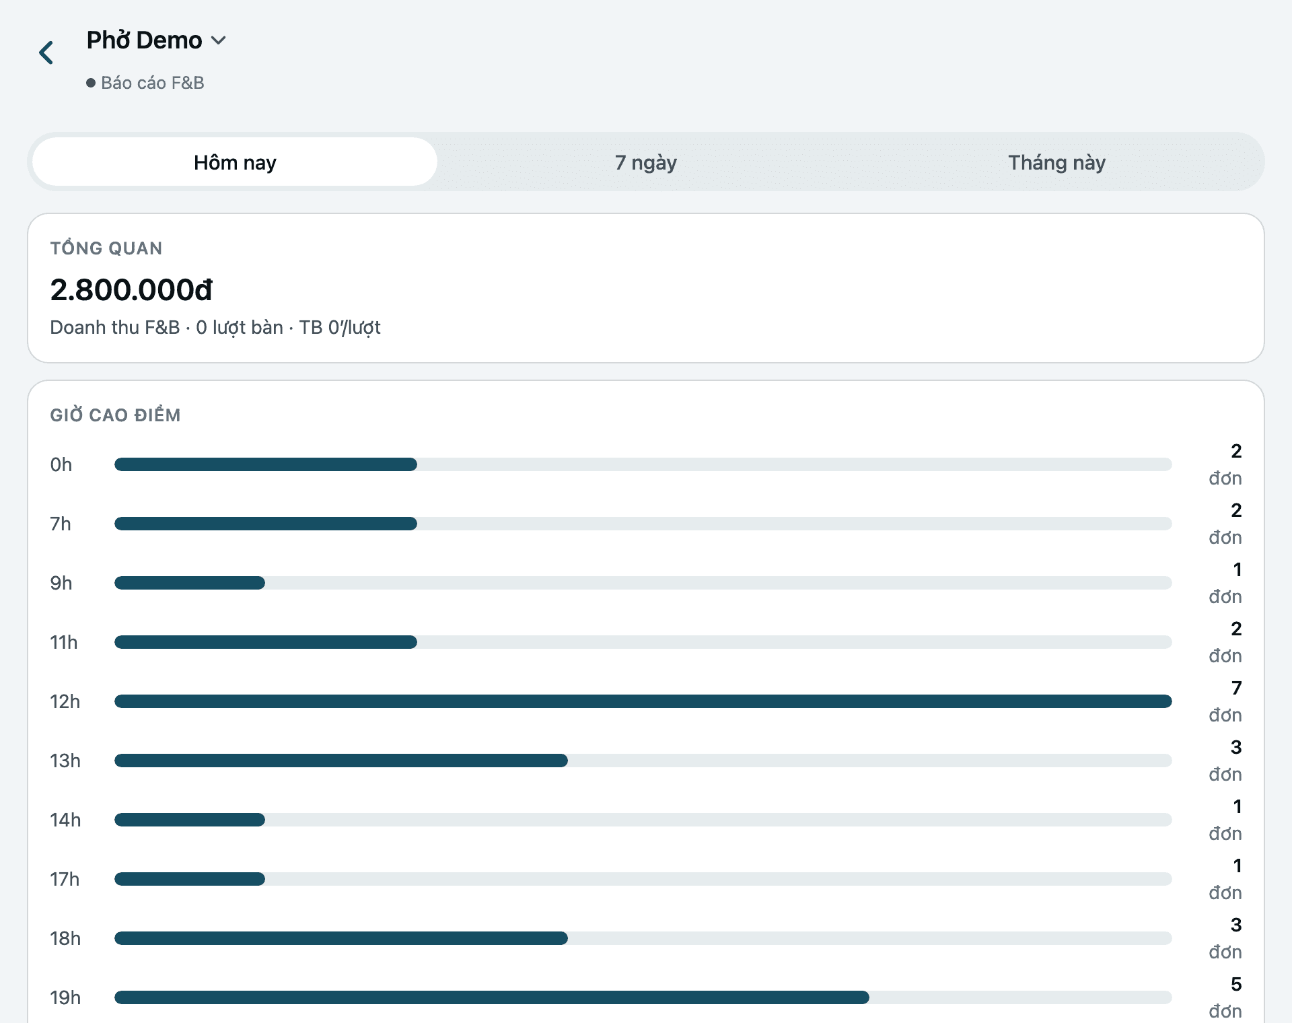Viewport: 1292px width, 1023px height.
Task: Click the 7h hour label
Action: click(x=61, y=524)
